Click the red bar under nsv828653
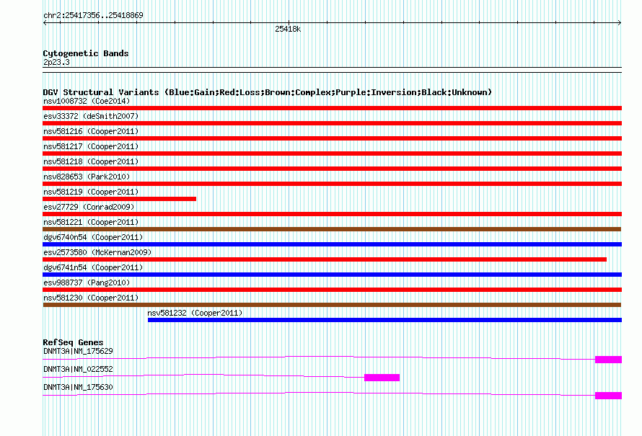 coord(332,184)
